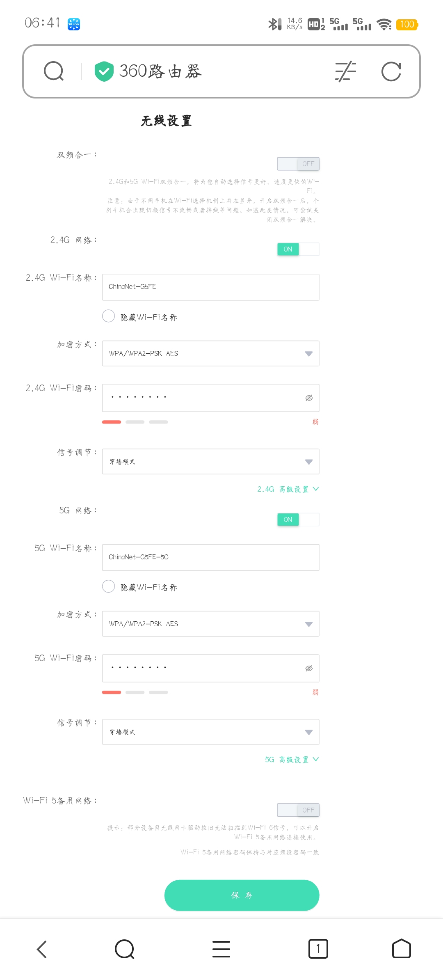Go back using bottom back arrow
This screenshot has height=980, width=443.
[42, 949]
